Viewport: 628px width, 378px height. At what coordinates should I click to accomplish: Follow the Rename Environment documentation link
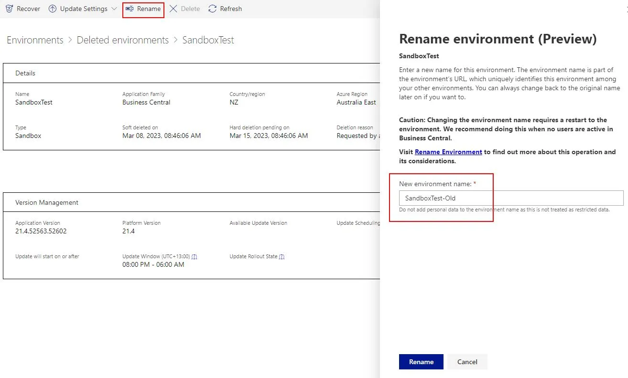pyautogui.click(x=448, y=152)
